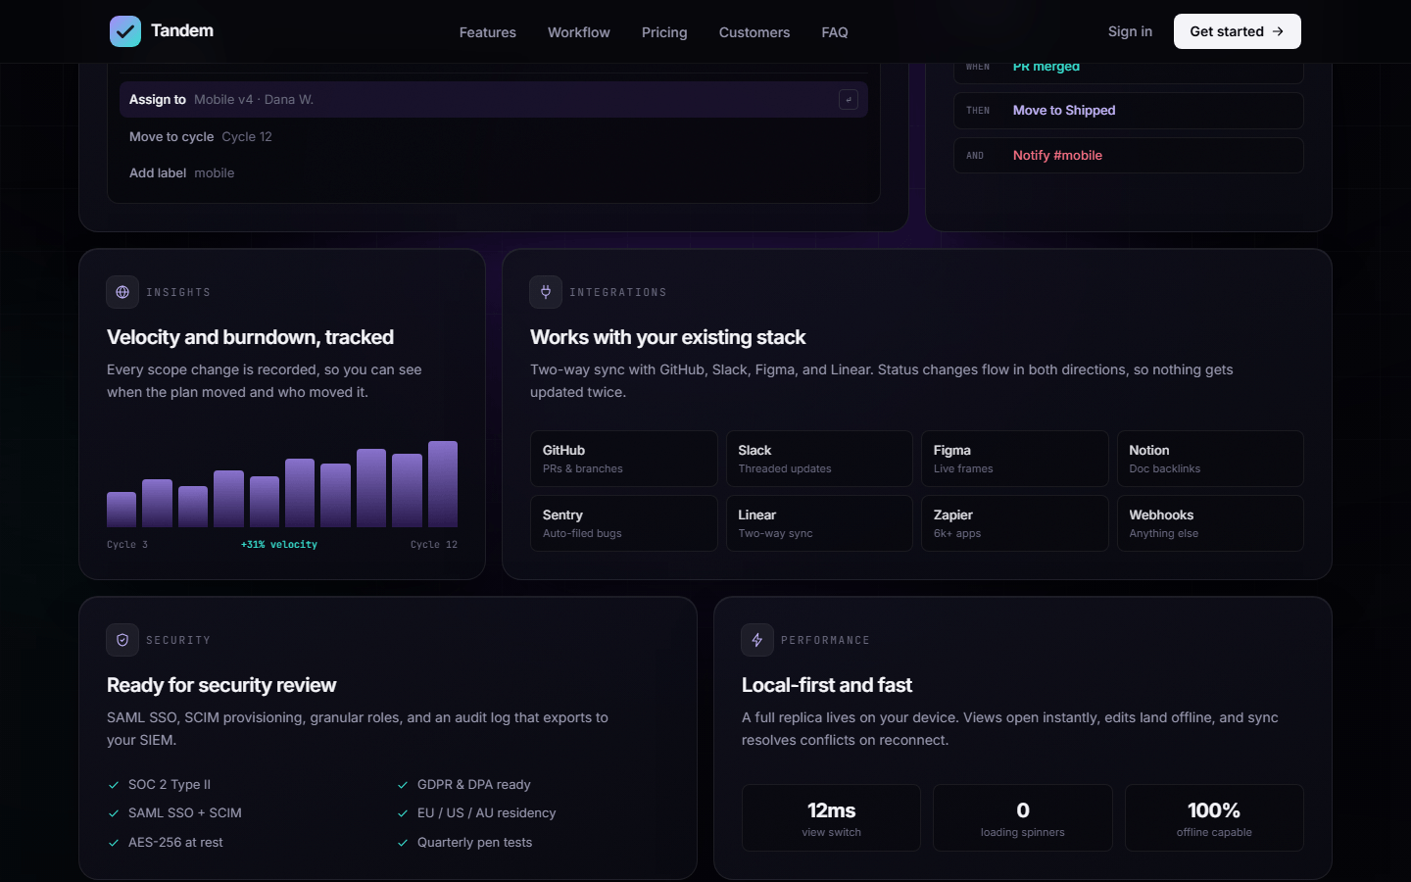Click the heading 'Works with your existing stack'

[667, 337]
